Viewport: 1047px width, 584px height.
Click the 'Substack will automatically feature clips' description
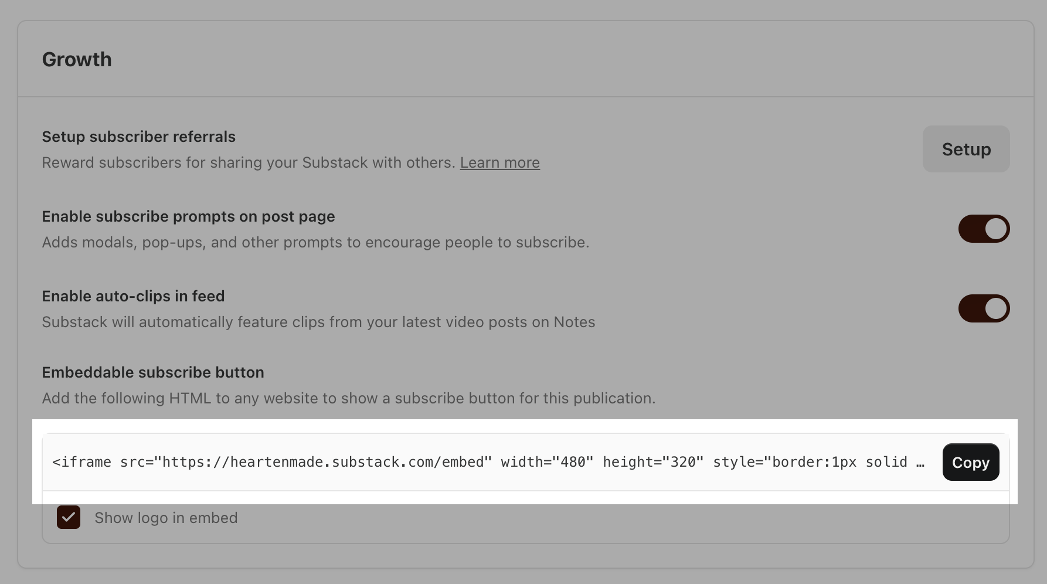click(x=318, y=322)
